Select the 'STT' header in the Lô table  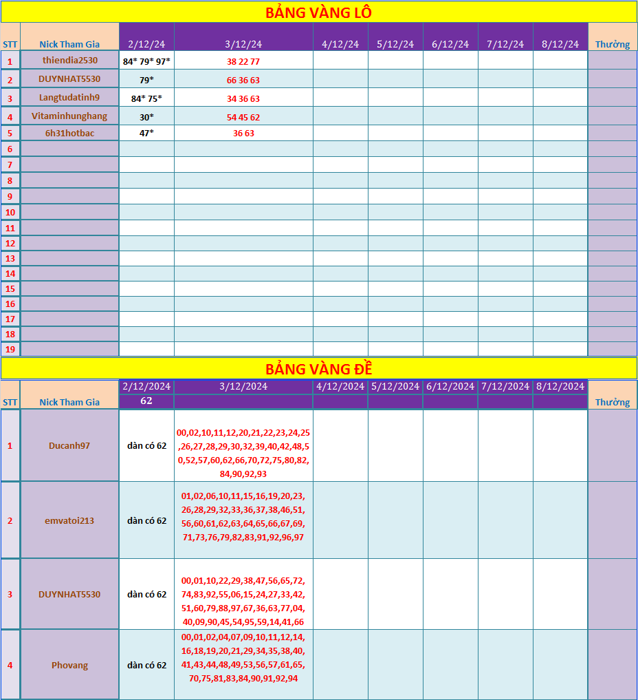(x=10, y=36)
